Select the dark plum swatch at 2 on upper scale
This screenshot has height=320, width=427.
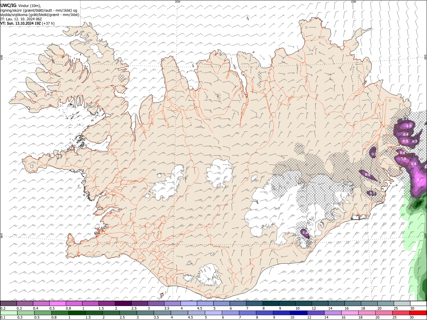pos(123,303)
